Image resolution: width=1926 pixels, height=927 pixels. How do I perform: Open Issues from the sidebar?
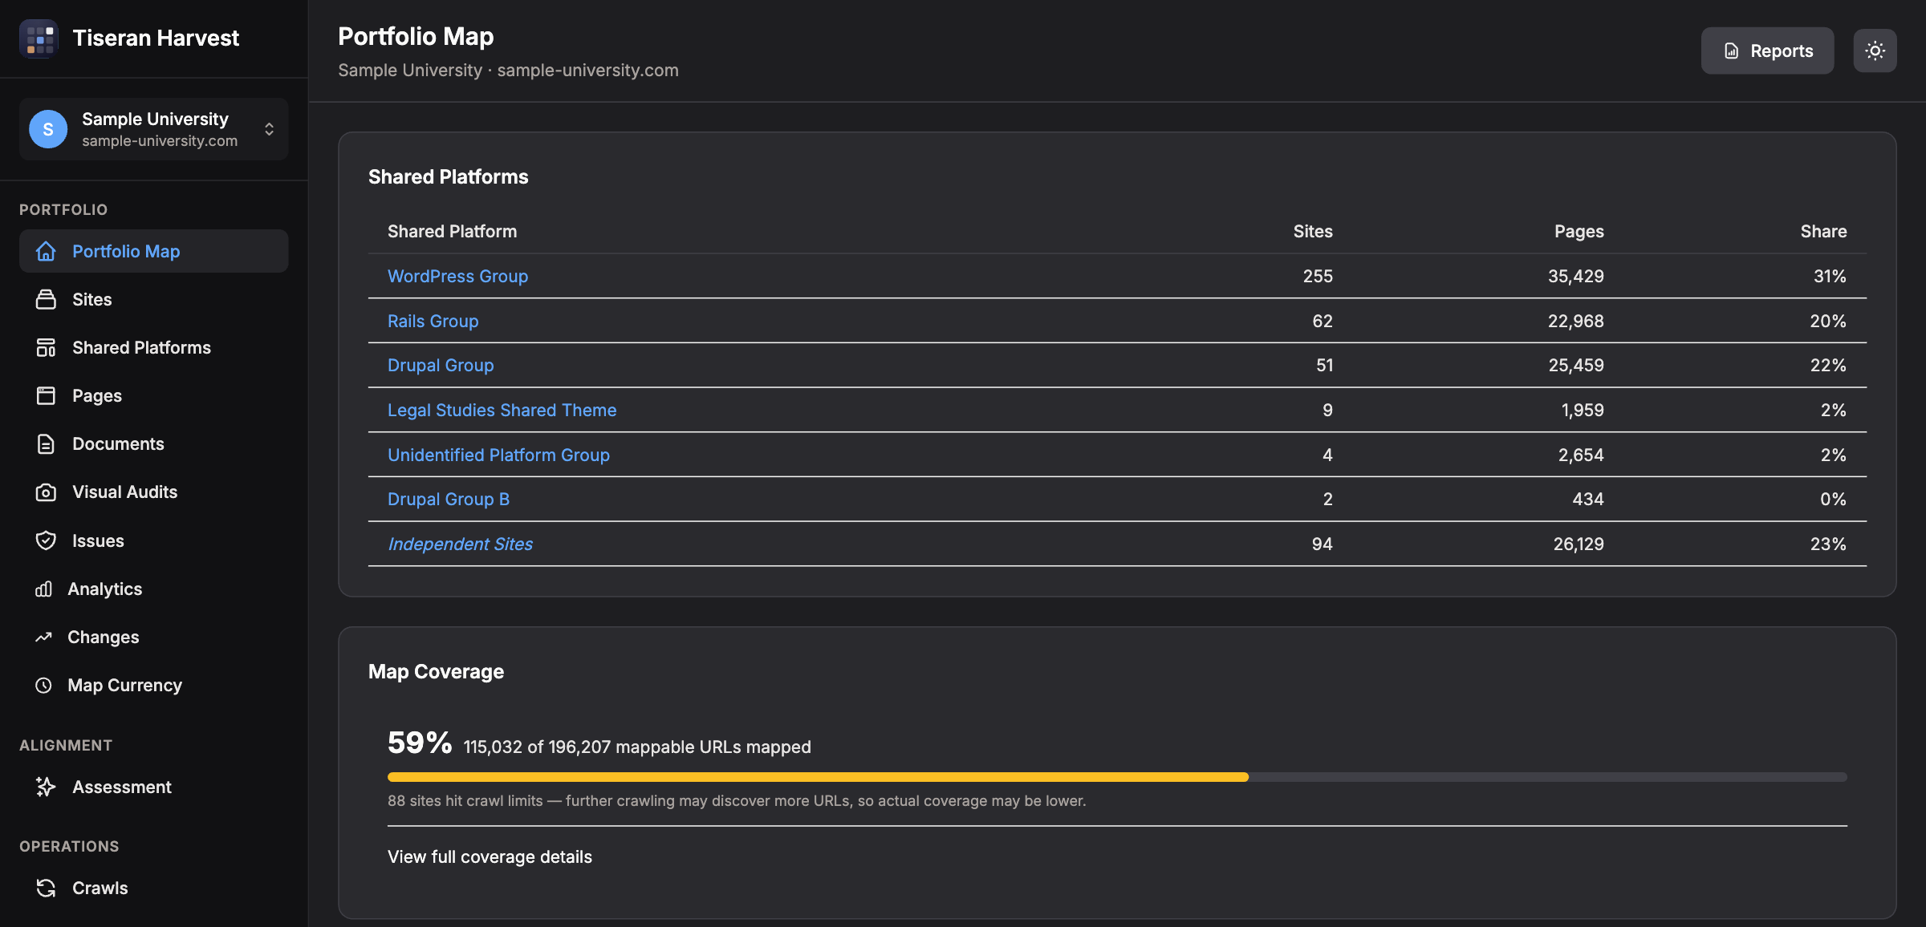pyautogui.click(x=154, y=540)
